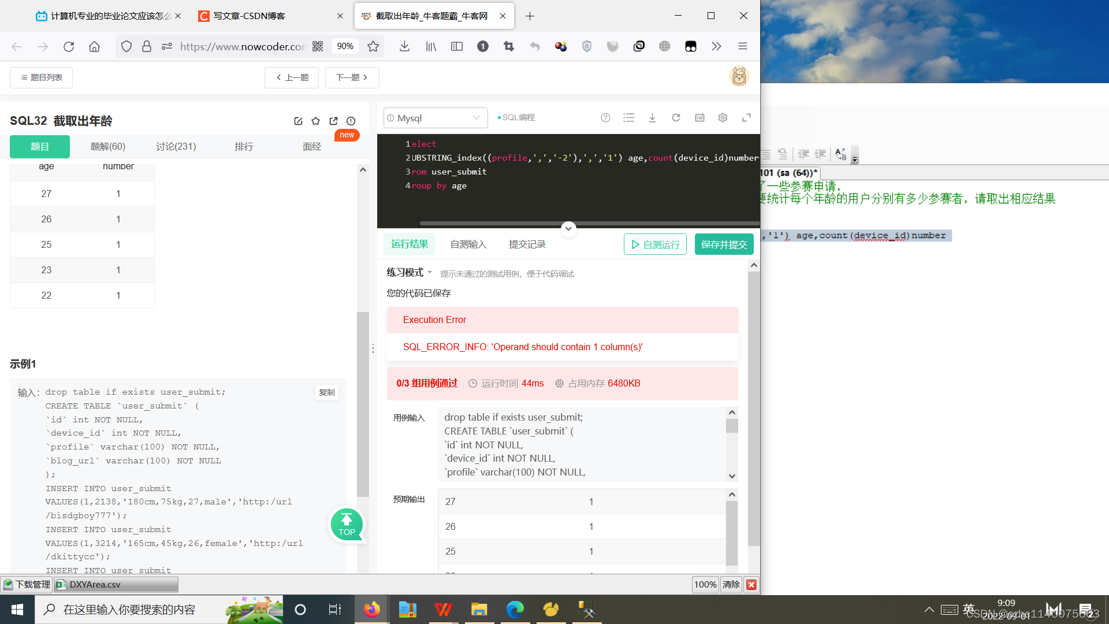This screenshot has width=1109, height=624.
Task: Bookmark this page with the star icon
Action: tap(373, 46)
